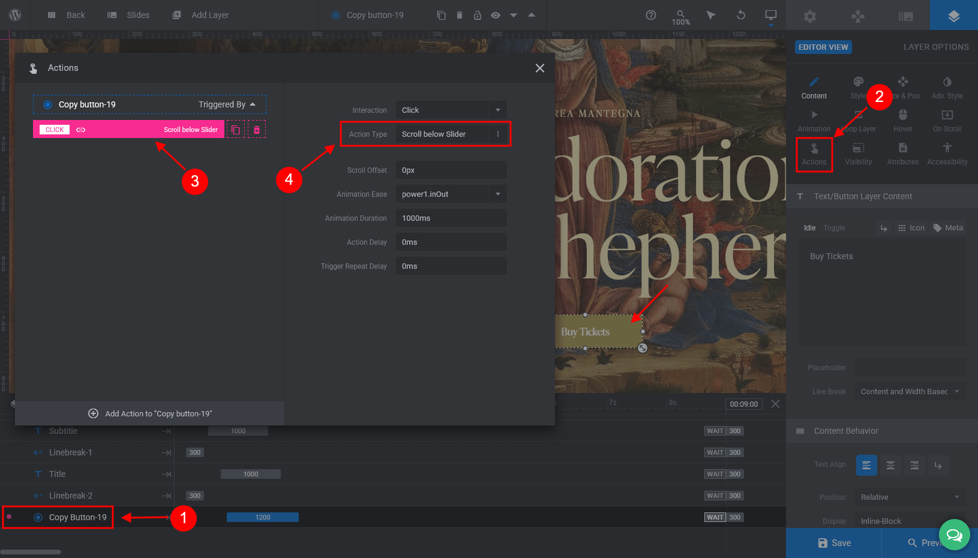Delete layer with top toolbar trash icon

(x=460, y=15)
